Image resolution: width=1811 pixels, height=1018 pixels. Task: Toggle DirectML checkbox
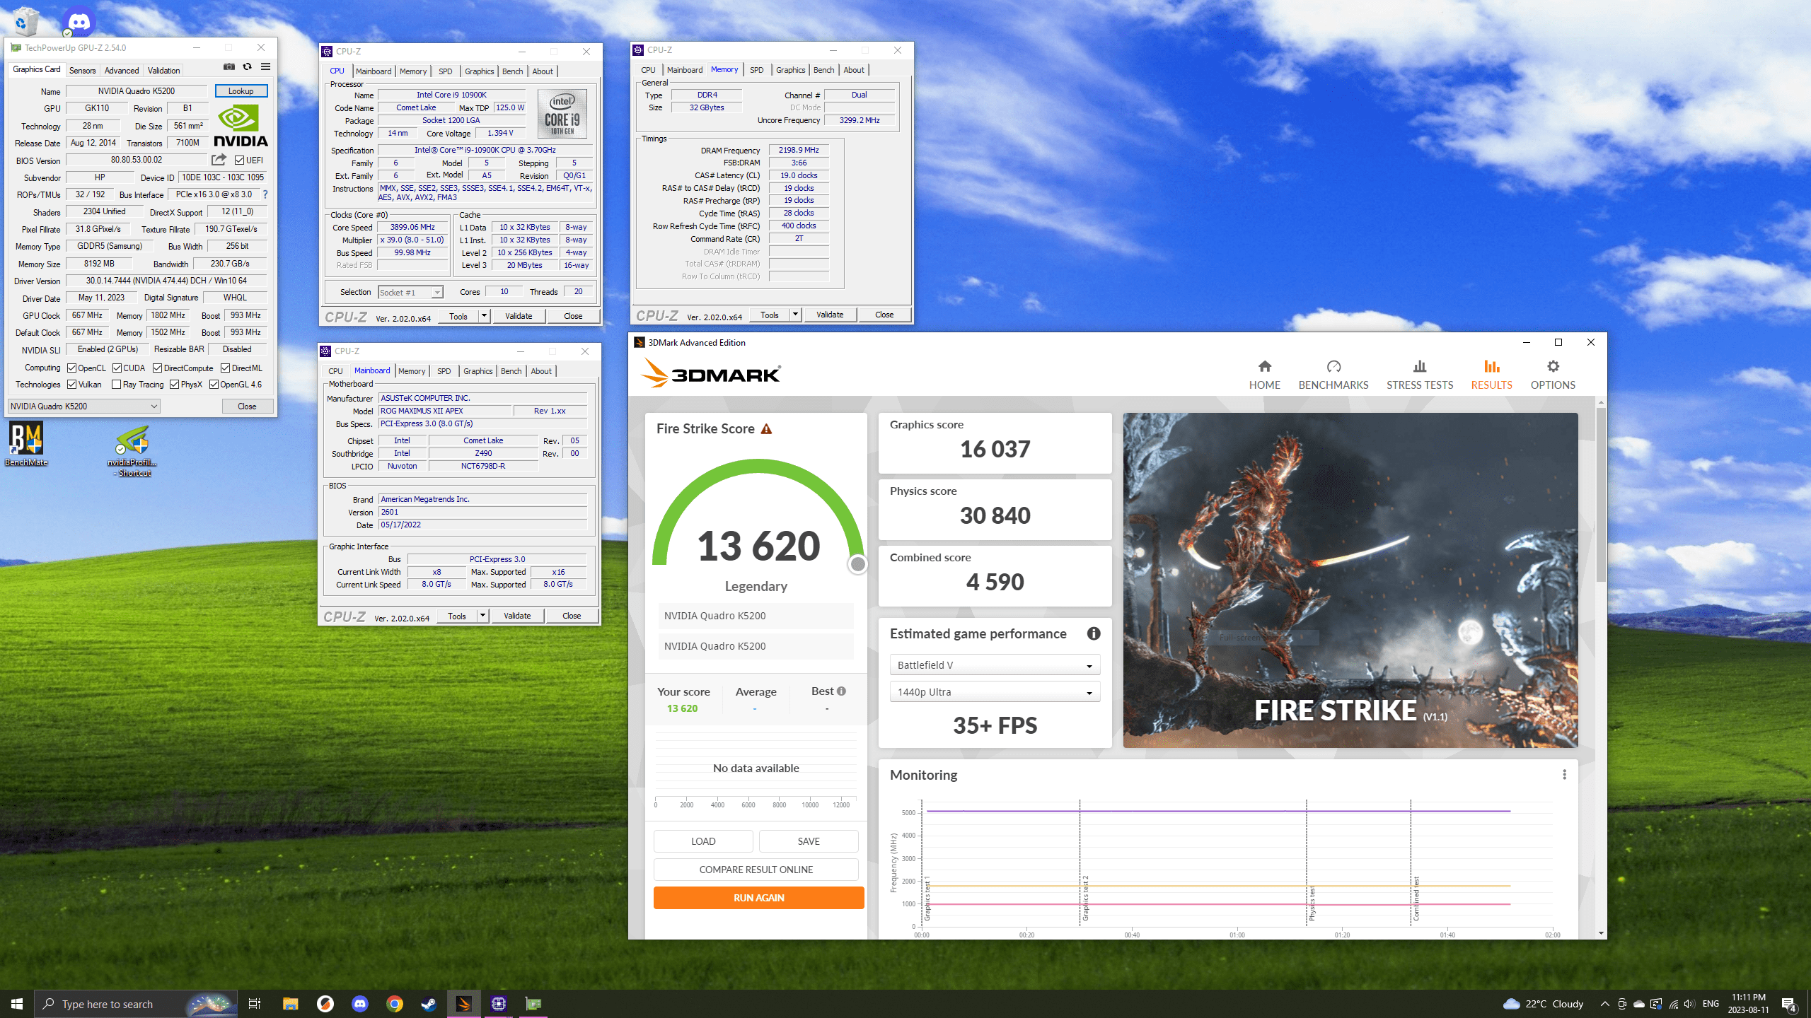tap(226, 368)
